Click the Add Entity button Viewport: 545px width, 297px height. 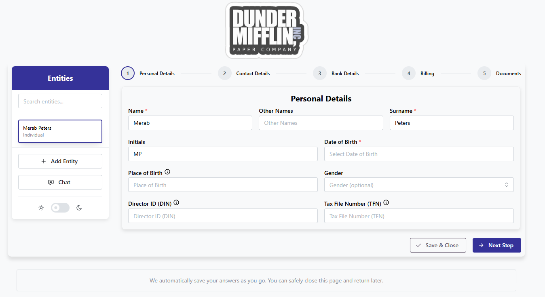click(x=60, y=161)
